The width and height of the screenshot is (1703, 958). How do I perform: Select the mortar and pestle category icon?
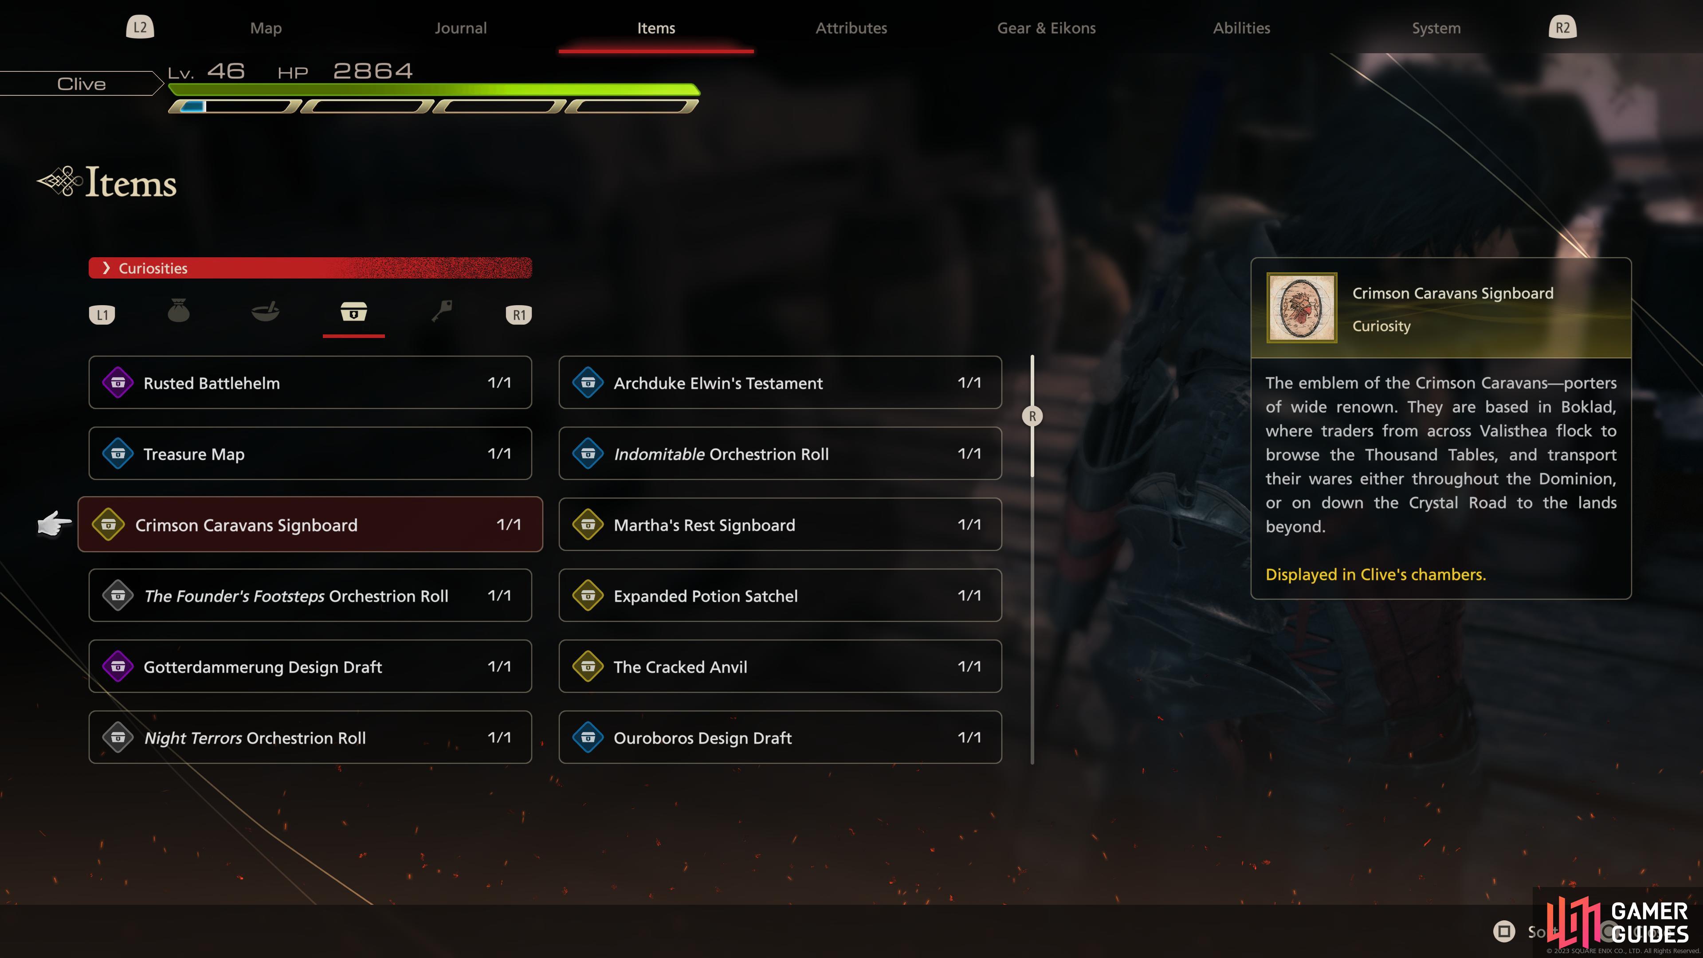(x=265, y=311)
